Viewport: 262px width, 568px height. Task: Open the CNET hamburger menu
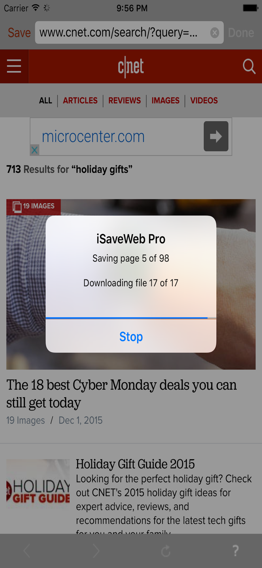coord(14,66)
